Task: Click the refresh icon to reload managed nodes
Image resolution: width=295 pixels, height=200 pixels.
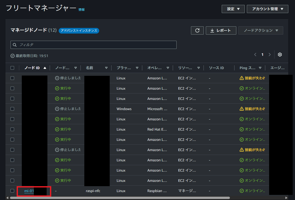Action: 197,30
